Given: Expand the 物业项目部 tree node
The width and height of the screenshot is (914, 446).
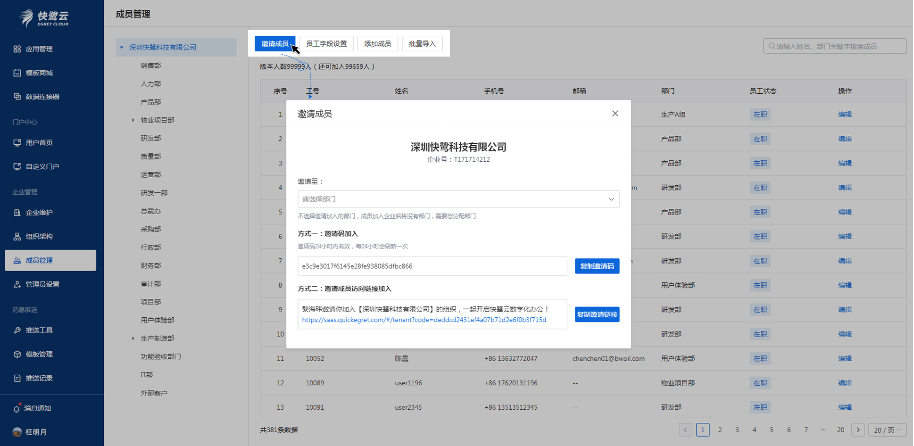Looking at the screenshot, I should pyautogui.click(x=133, y=120).
